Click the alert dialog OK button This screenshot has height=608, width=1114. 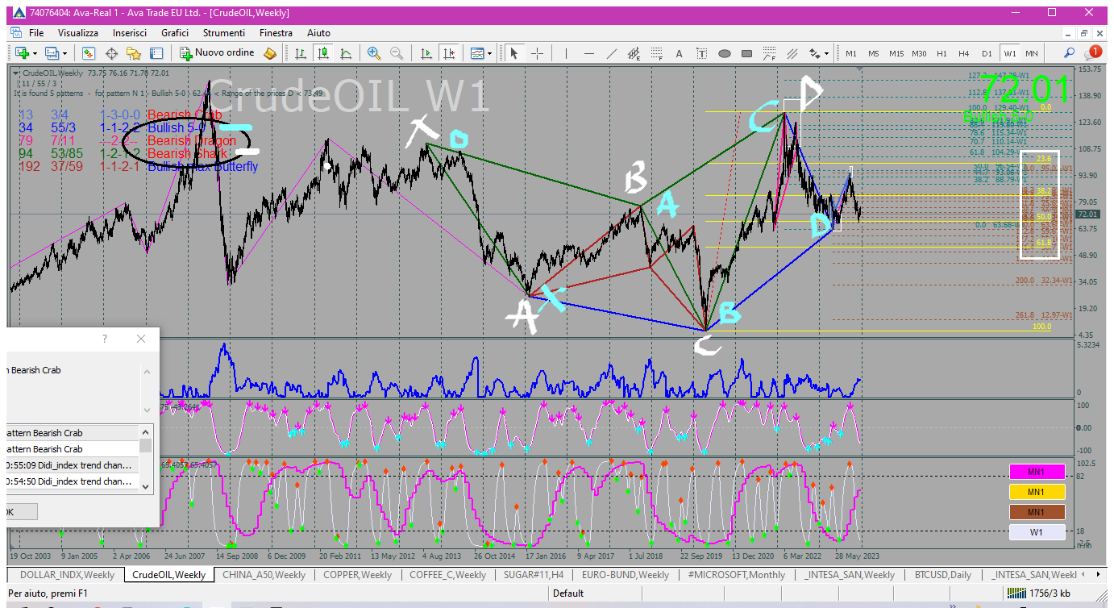click(x=20, y=511)
